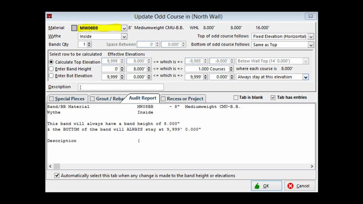The image size is (363, 204).
Task: Close the Update Odd Course dialog
Action: 310,16
